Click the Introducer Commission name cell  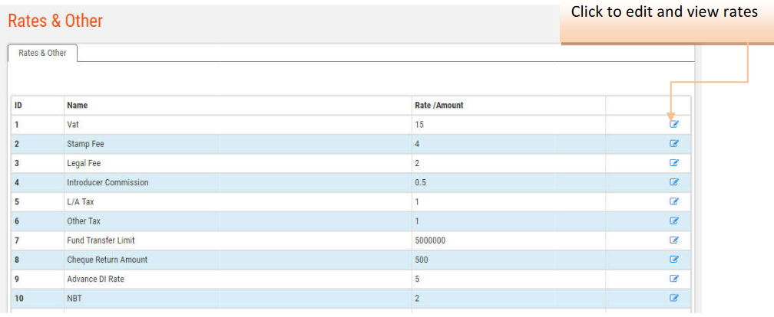coord(107,182)
